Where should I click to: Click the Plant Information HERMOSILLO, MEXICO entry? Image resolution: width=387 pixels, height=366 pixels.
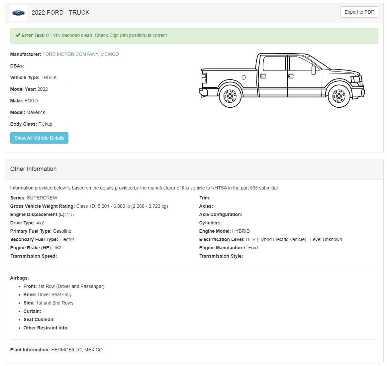(56, 350)
